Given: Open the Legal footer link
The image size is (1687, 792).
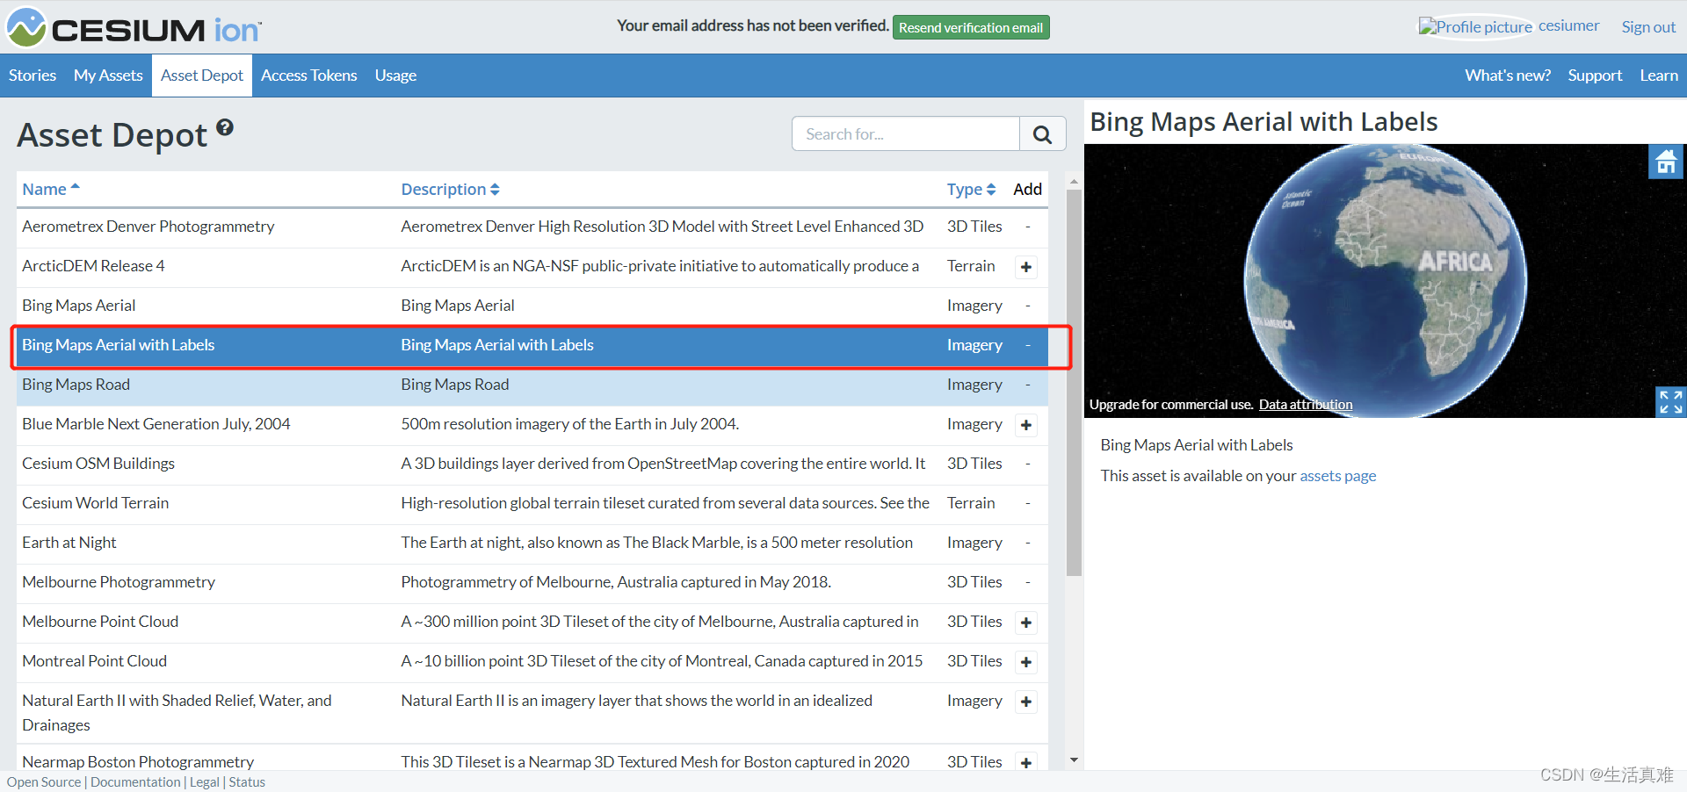Looking at the screenshot, I should 205,782.
